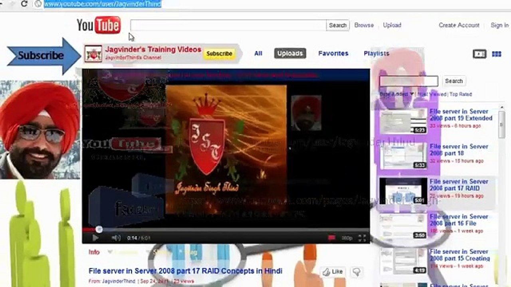Open thumbnail of the part 17 RAID video
Image resolution: width=511 pixels, height=287 pixels.
click(403, 191)
